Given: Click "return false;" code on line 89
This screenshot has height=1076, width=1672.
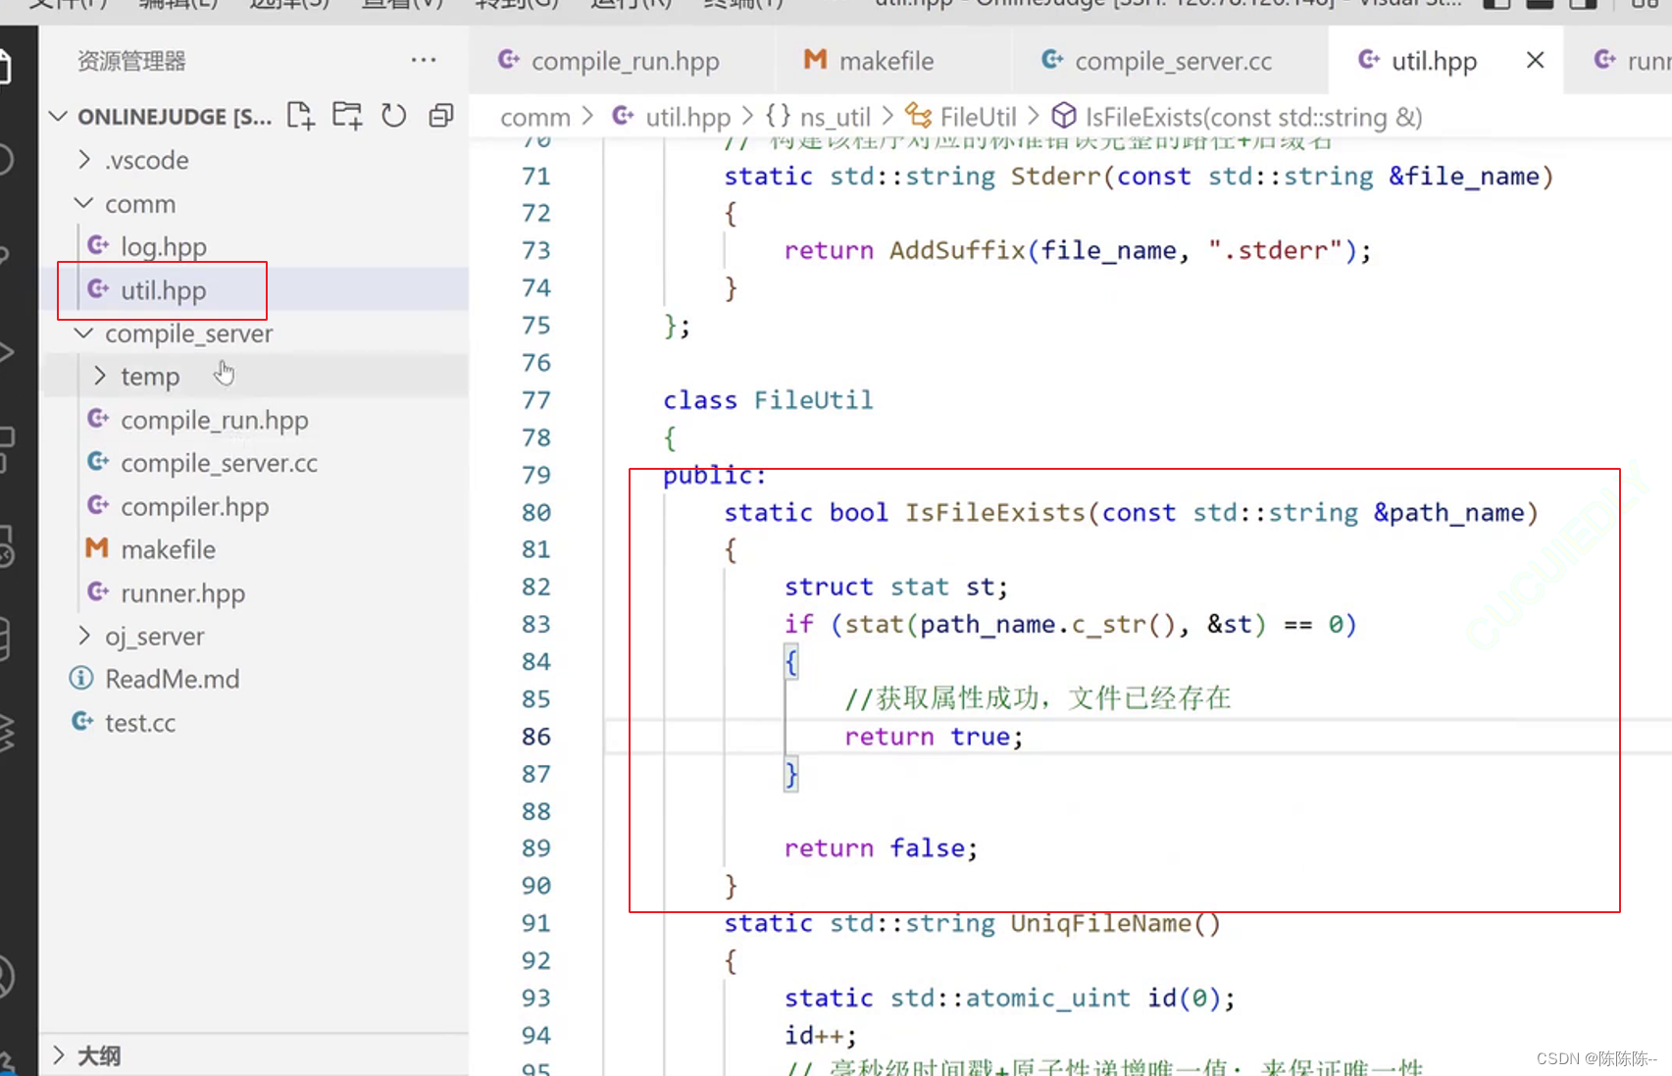Looking at the screenshot, I should click(x=881, y=848).
